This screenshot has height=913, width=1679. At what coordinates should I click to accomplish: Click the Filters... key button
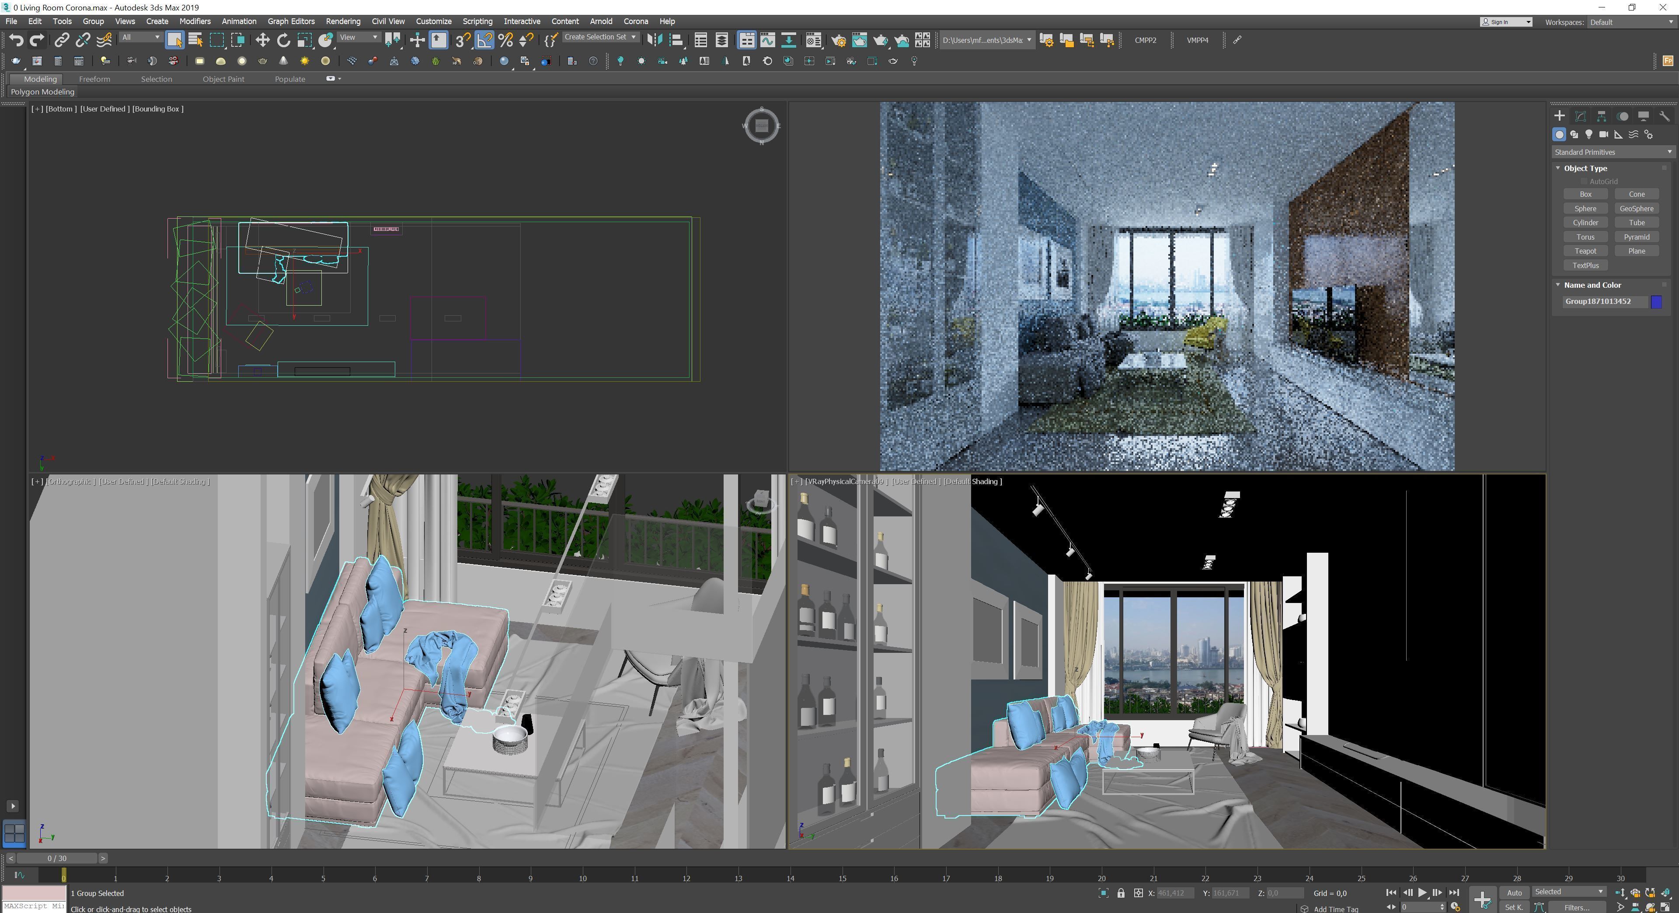[1576, 907]
